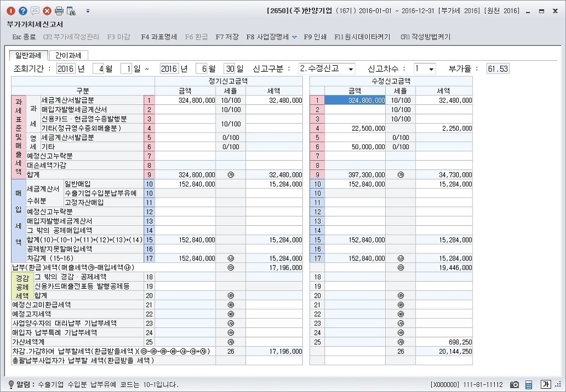The width and height of the screenshot is (566, 392).
Task: Click the start day field showing 1
Action: click(126, 68)
